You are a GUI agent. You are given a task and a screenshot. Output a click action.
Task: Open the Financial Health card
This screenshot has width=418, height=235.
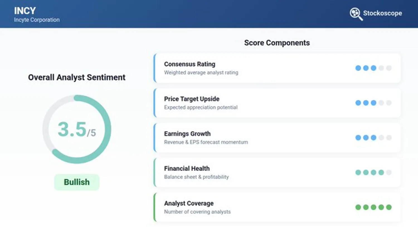pos(277,172)
